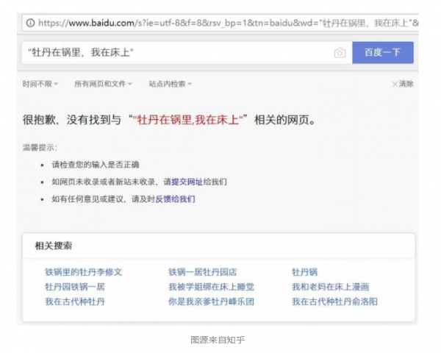
Task: Open the 站点内检索 dropdown
Action: click(x=170, y=84)
